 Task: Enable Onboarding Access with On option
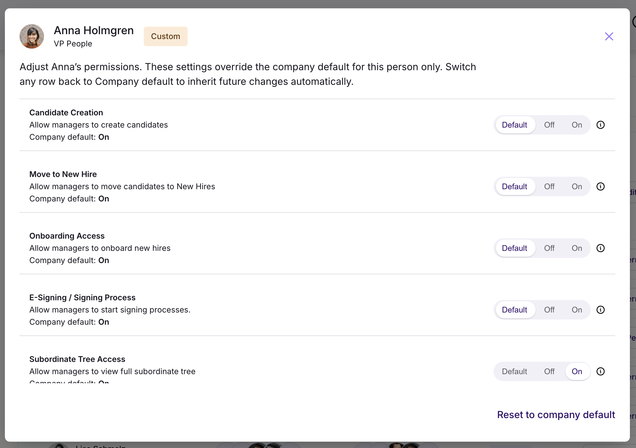[576, 248]
